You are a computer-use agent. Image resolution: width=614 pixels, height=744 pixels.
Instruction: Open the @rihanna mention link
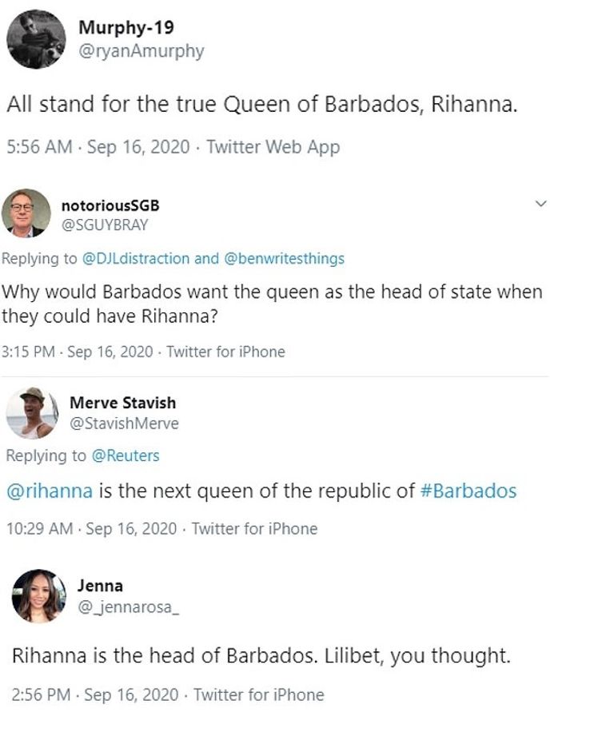click(50, 490)
